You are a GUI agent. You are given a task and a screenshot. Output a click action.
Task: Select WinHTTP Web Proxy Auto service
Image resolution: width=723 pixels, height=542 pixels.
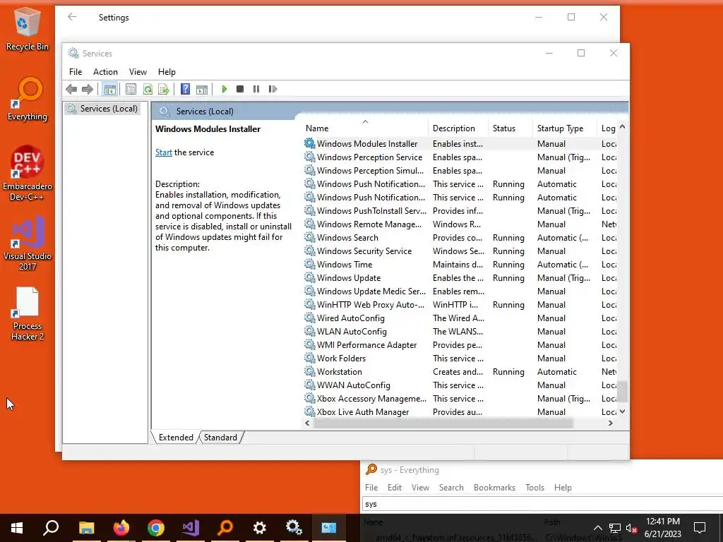(460, 305)
